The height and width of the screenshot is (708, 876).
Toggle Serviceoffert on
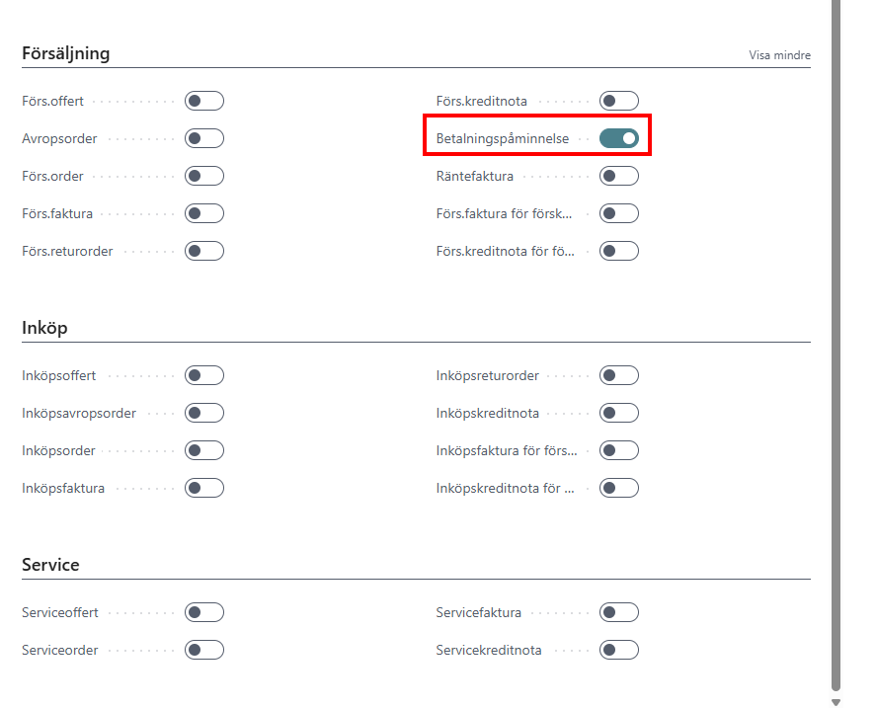pyautogui.click(x=204, y=612)
